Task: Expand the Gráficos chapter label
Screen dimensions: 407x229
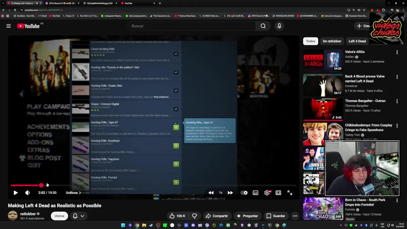Action: [73, 193]
